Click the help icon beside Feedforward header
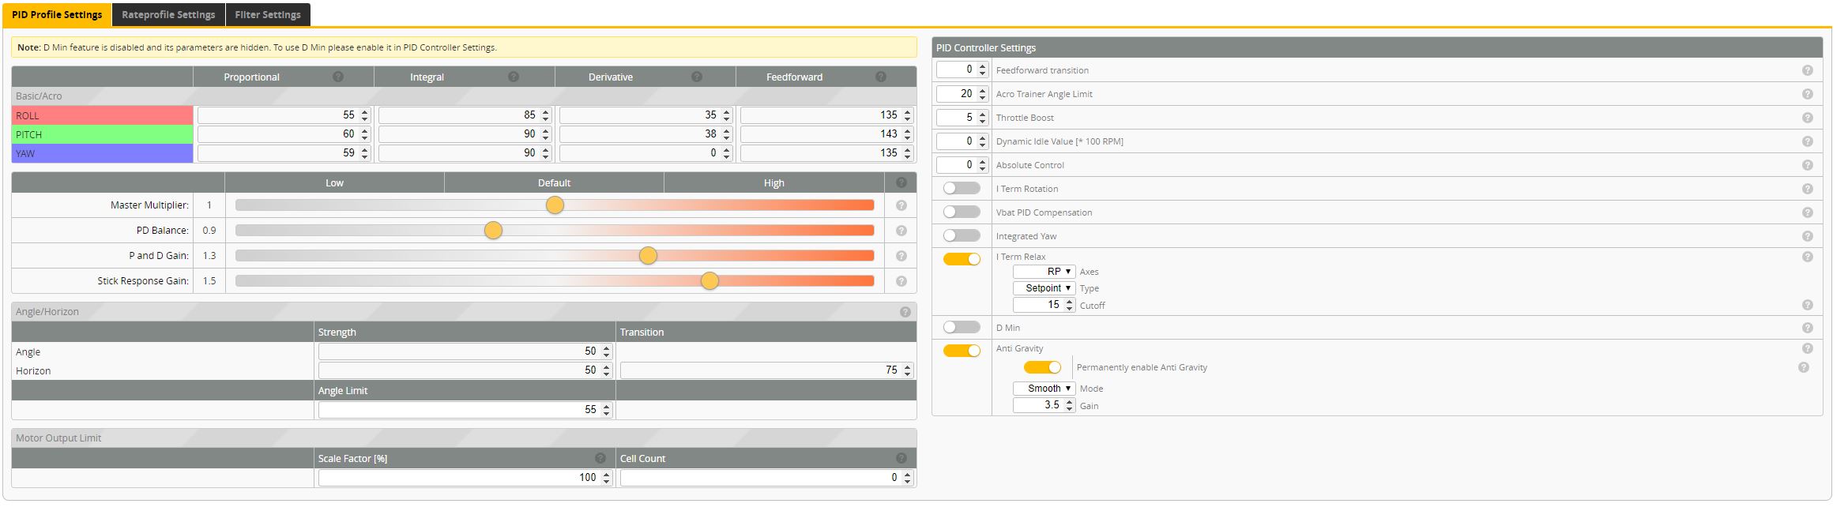Viewport: 1848px width, 511px height. 881,77
